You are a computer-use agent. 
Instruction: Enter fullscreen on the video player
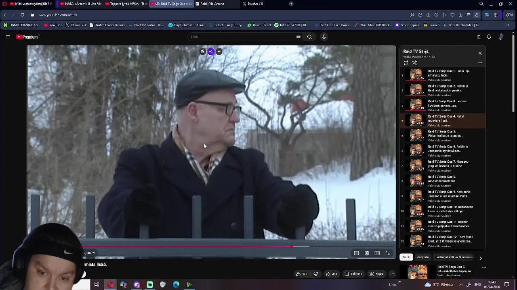(x=387, y=253)
